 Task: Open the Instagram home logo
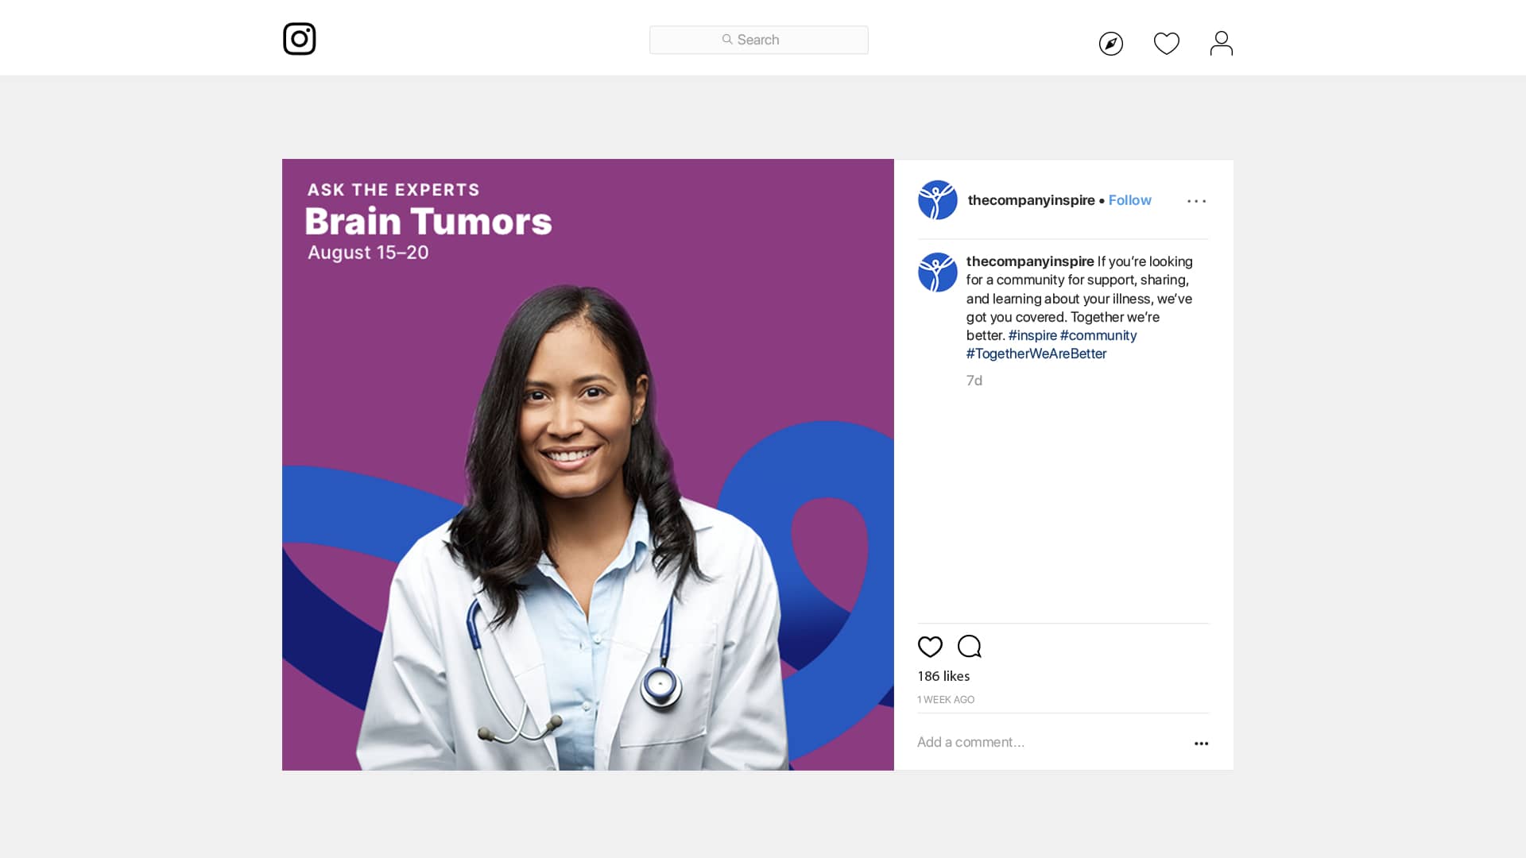300,39
